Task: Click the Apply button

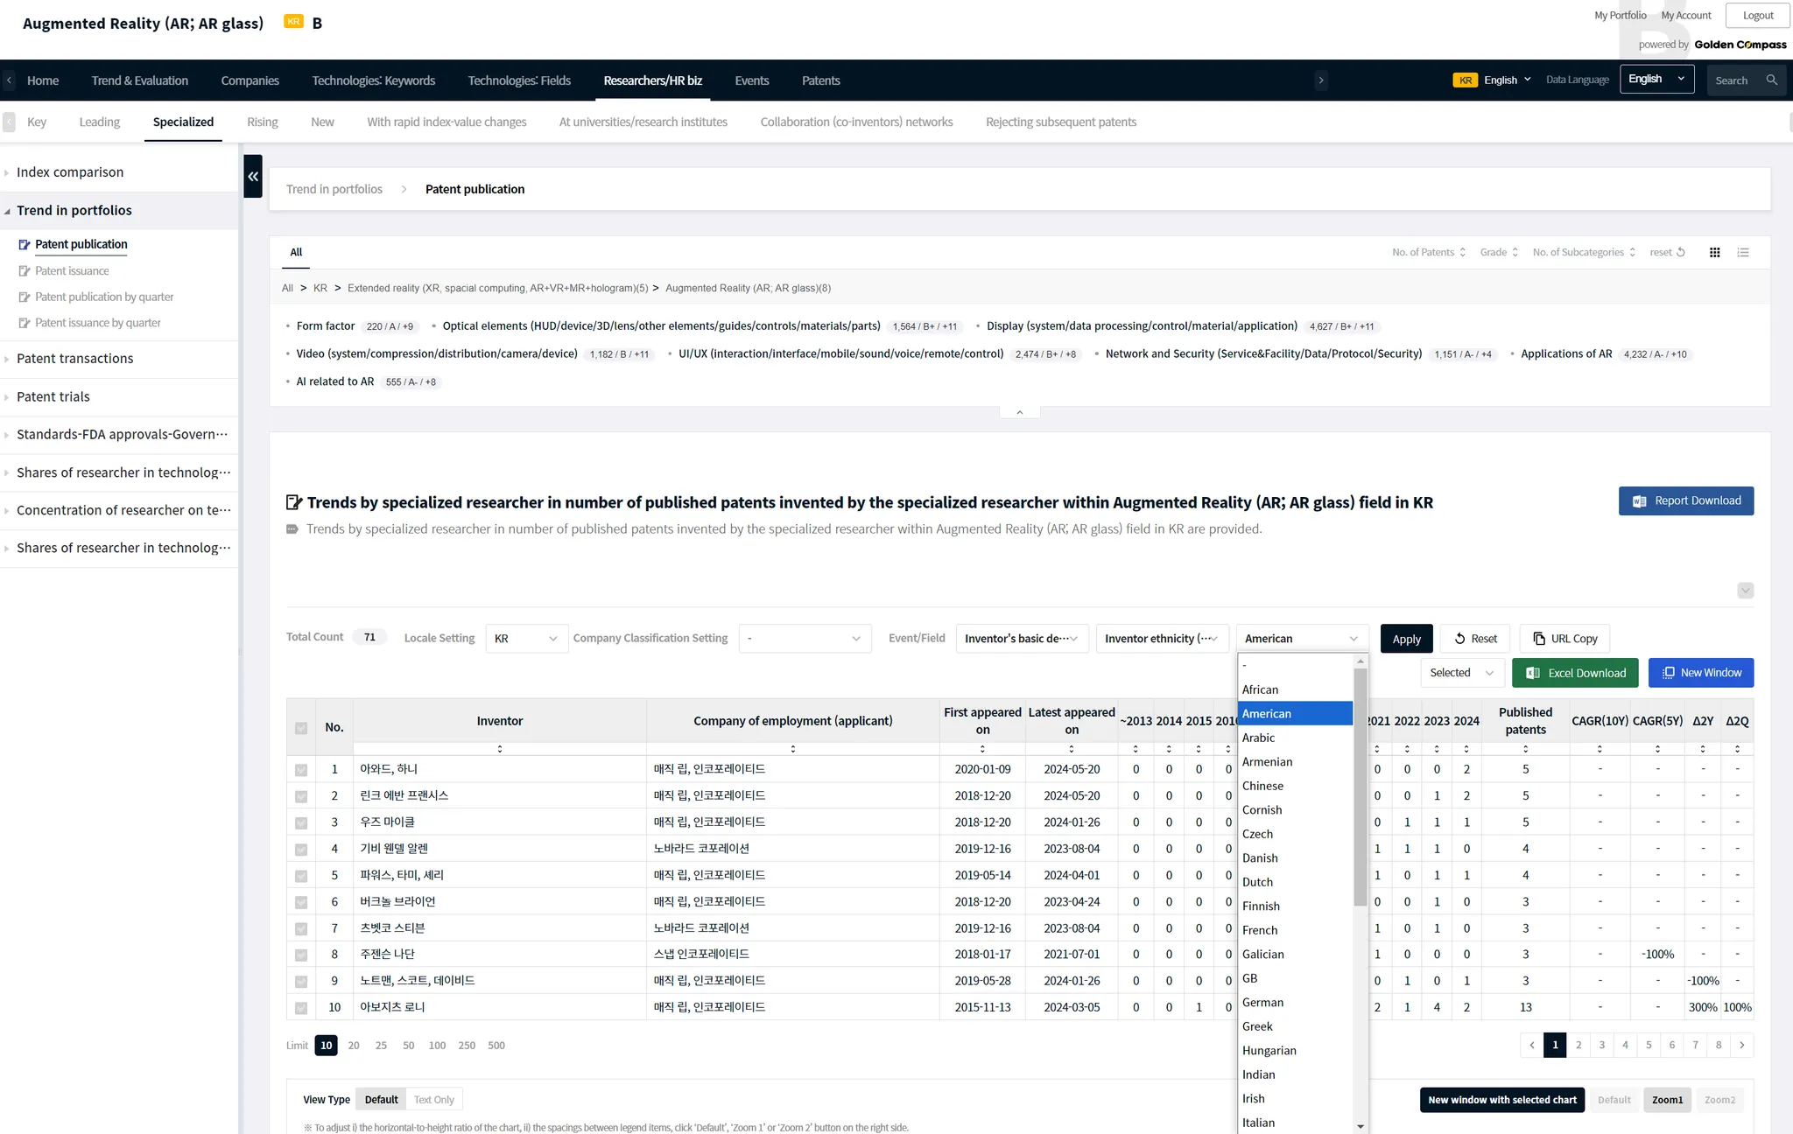Action: tap(1406, 639)
